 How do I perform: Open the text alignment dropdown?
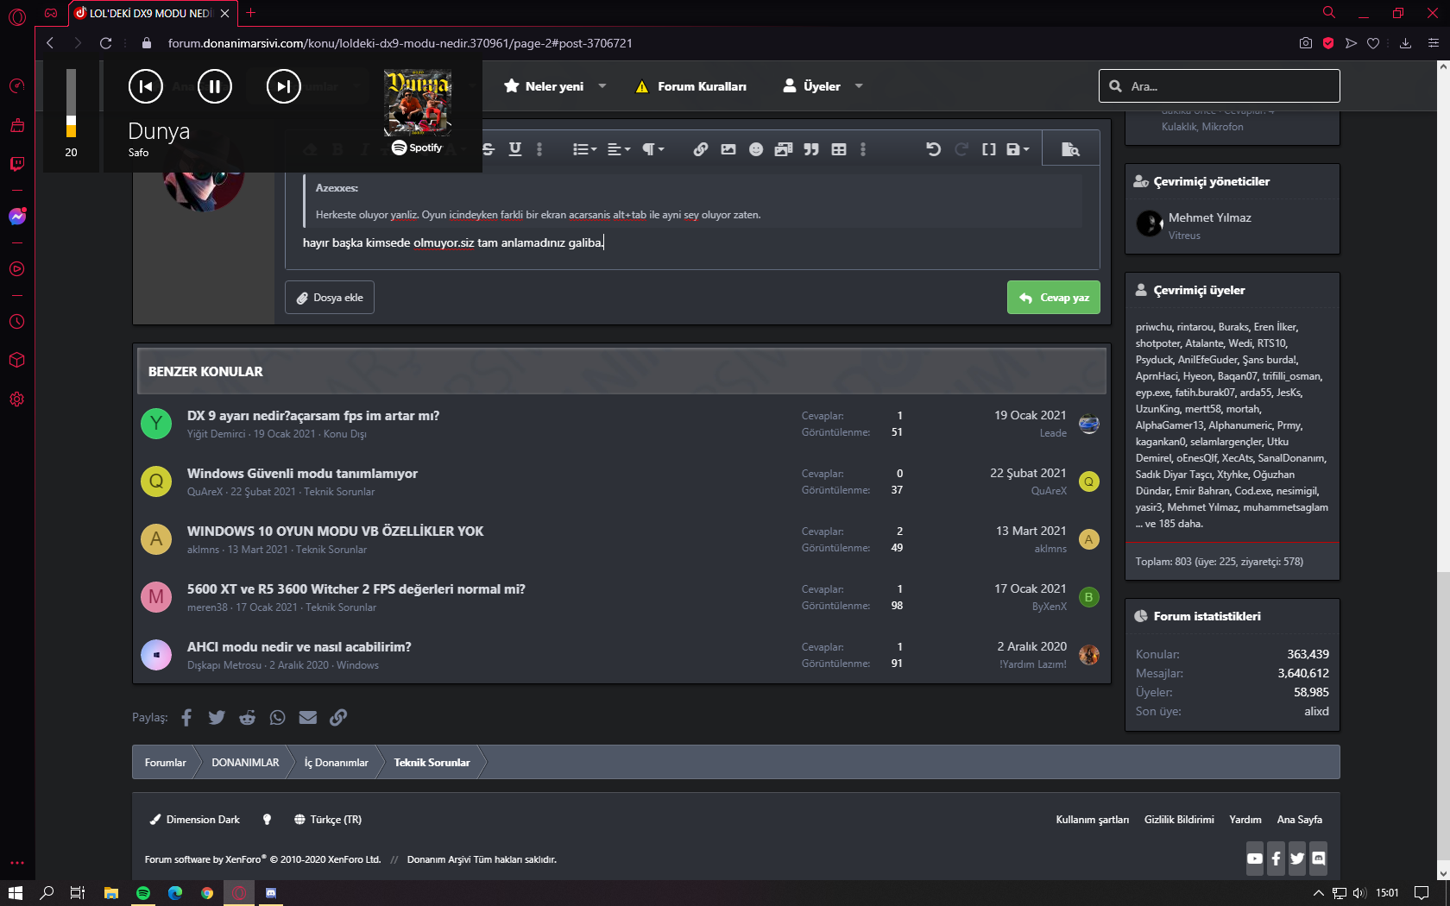[x=619, y=149]
